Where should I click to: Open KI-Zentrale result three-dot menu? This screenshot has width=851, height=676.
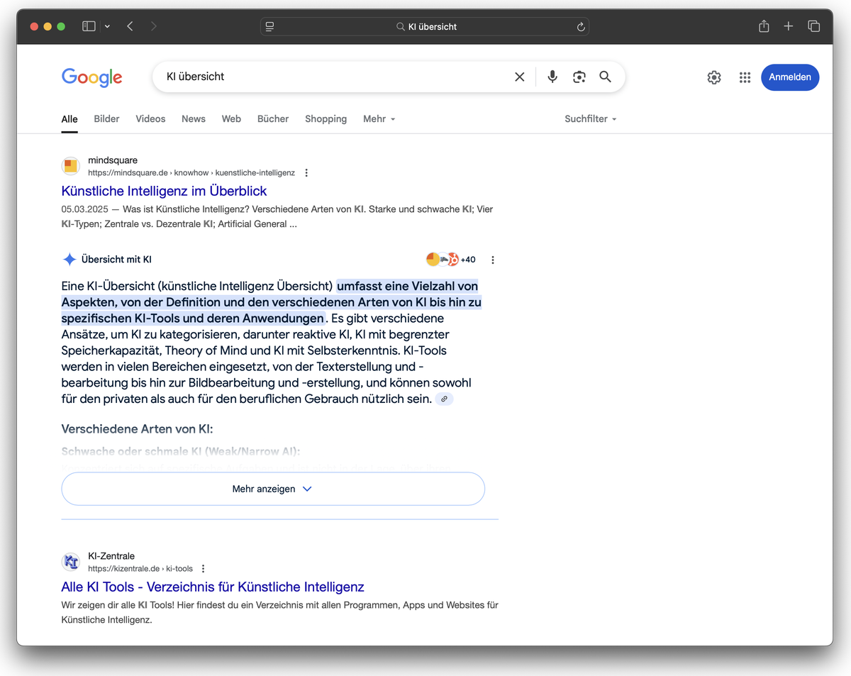tap(204, 568)
